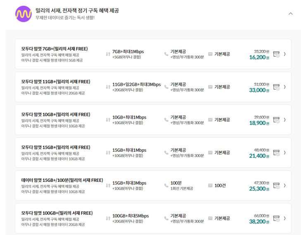
Task: Click the data transfer icon beside 7GB+최대1Mbps
Action: (108, 54)
